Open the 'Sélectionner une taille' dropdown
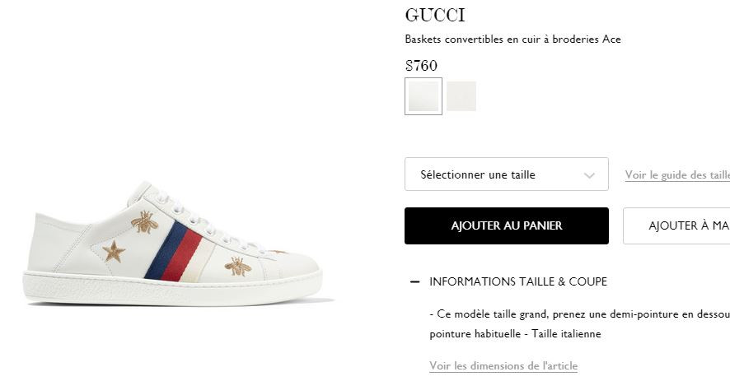 (507, 174)
